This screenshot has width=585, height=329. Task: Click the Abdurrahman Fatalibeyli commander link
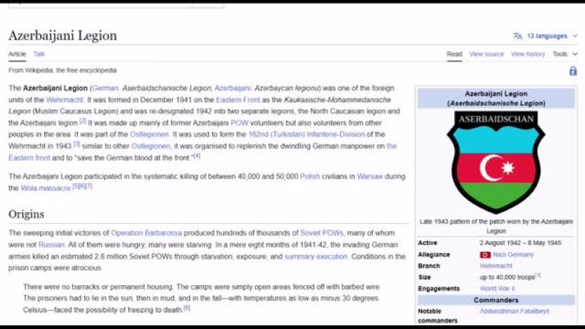tap(513, 311)
